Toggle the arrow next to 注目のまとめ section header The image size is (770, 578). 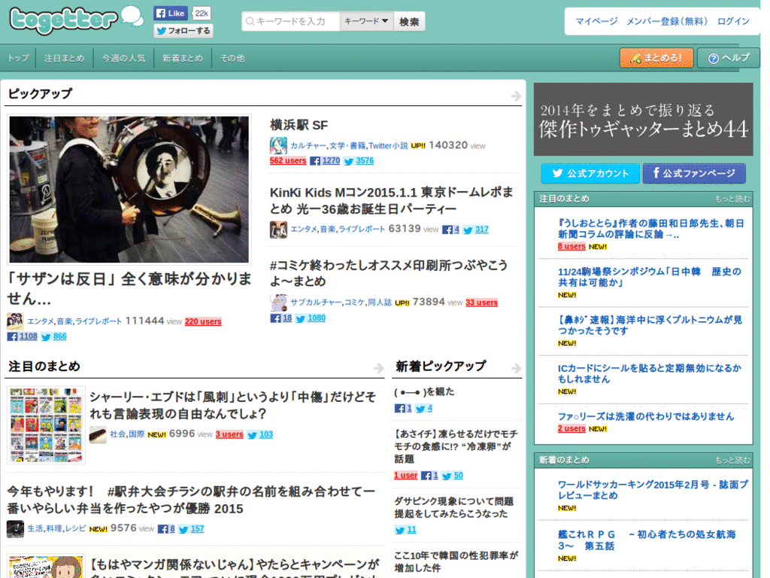pyautogui.click(x=378, y=367)
